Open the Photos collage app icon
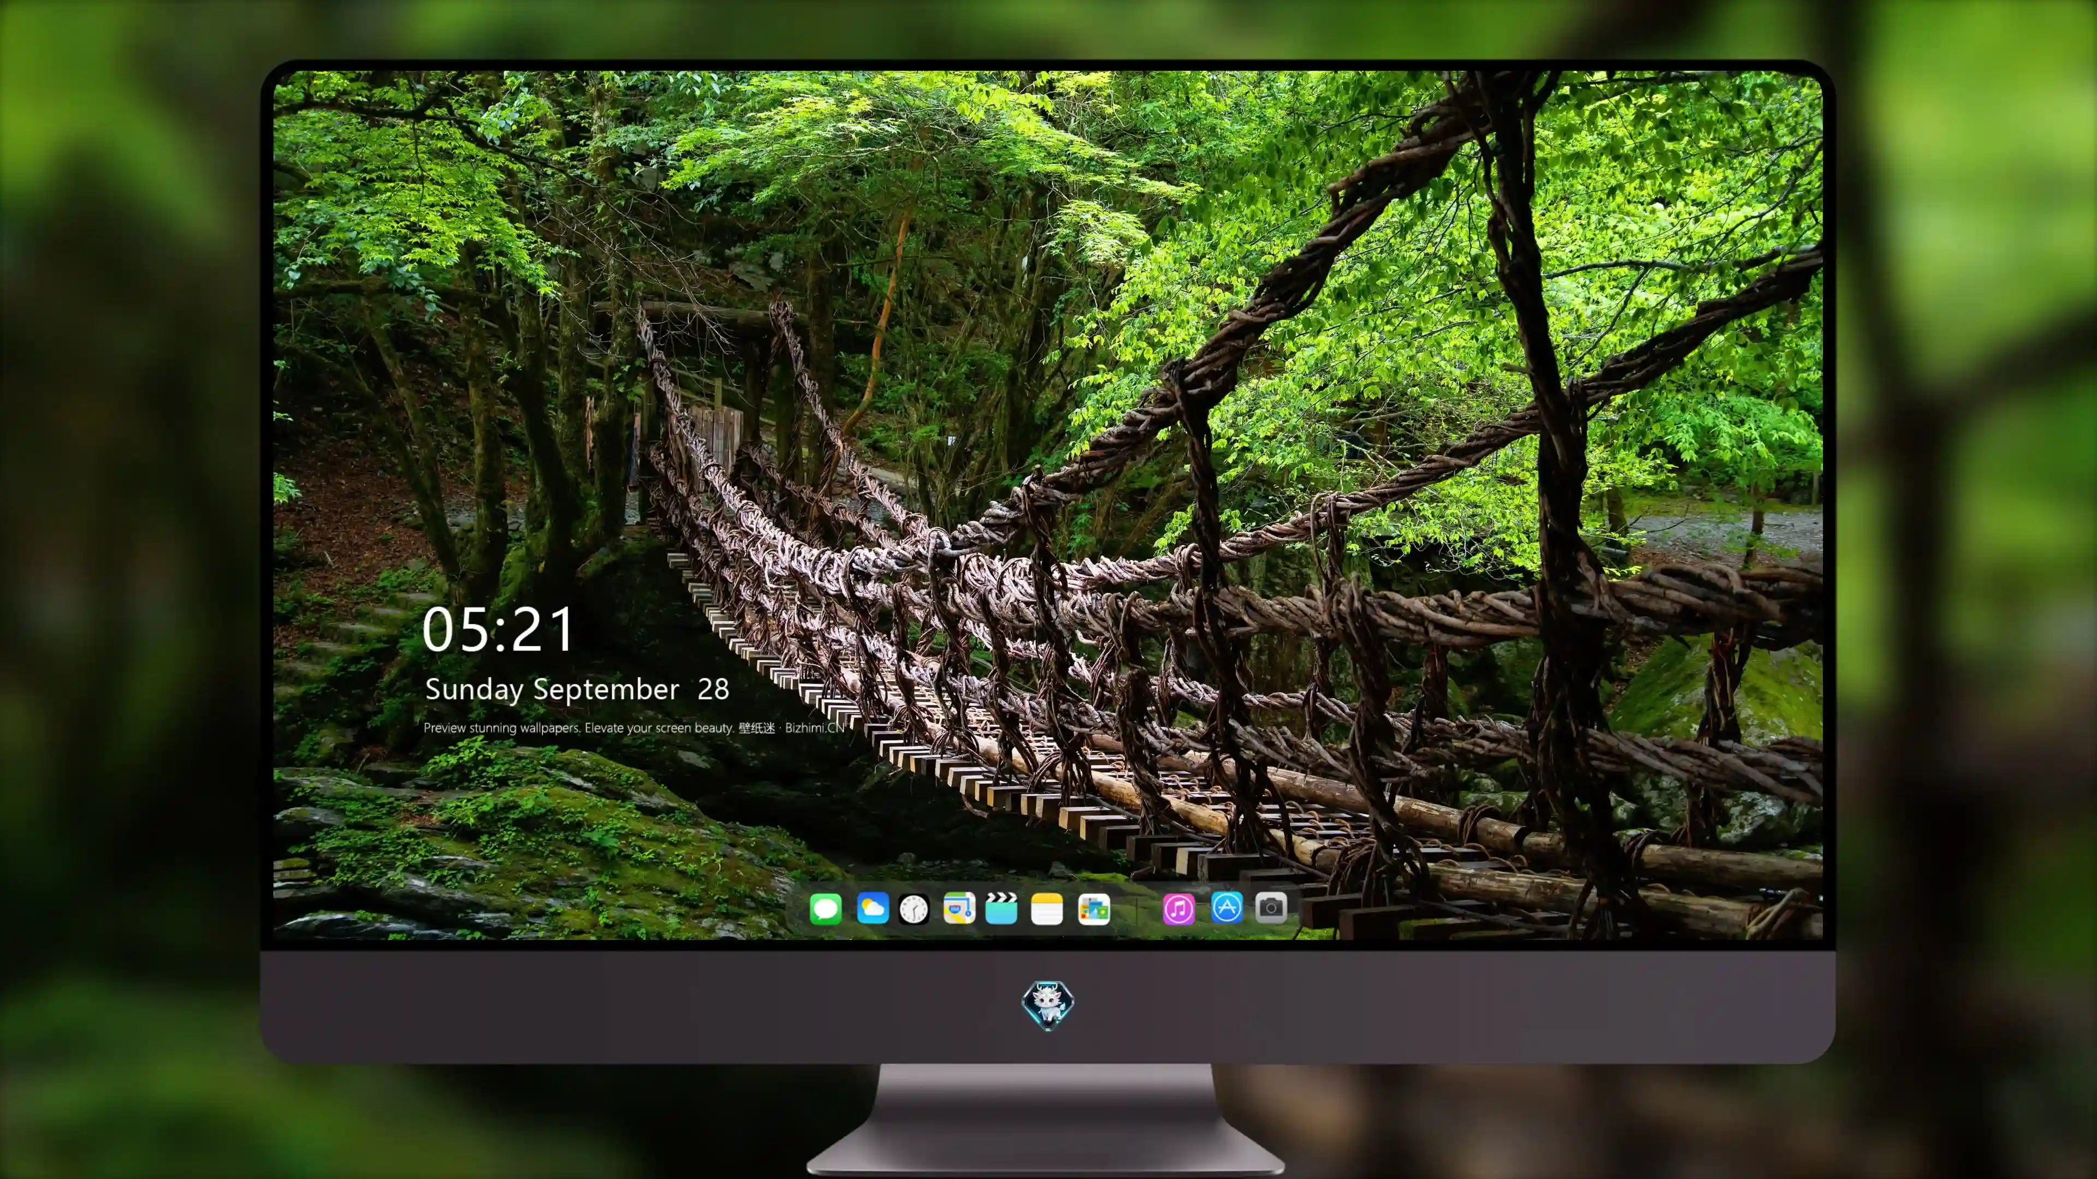 coord(1094,910)
